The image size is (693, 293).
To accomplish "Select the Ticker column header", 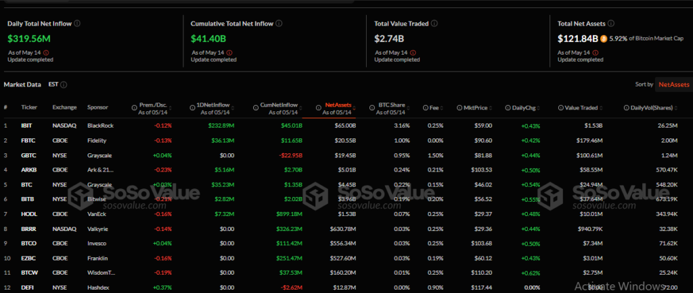I will click(29, 107).
